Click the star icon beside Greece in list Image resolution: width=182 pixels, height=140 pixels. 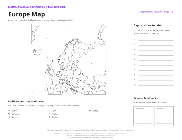9,117
